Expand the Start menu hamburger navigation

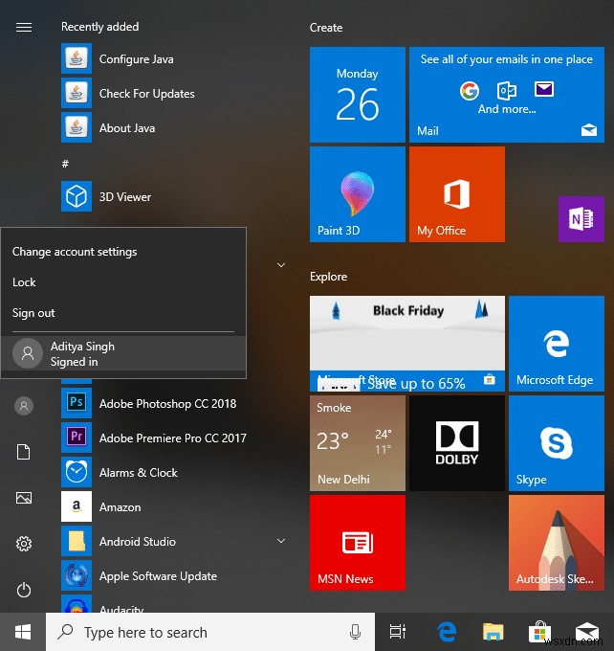click(24, 27)
